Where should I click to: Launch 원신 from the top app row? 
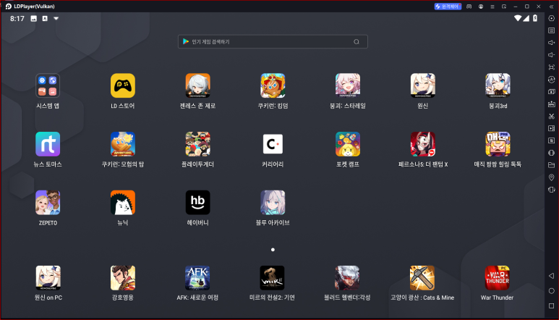[423, 85]
